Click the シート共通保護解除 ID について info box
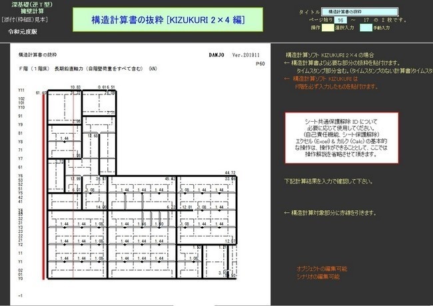Image resolution: width=433 pixels, height=306 pixels. click(x=342, y=138)
